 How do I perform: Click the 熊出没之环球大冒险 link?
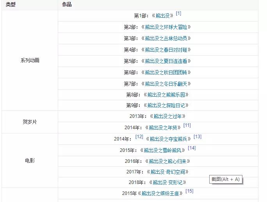pyautogui.click(x=167, y=27)
